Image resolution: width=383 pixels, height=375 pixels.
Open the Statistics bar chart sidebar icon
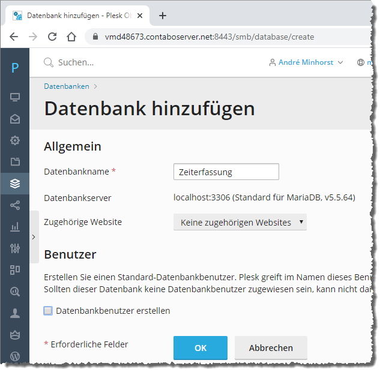[x=15, y=227]
